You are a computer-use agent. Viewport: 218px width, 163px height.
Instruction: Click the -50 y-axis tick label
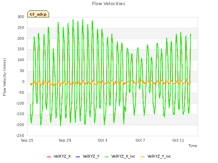click(21, 92)
